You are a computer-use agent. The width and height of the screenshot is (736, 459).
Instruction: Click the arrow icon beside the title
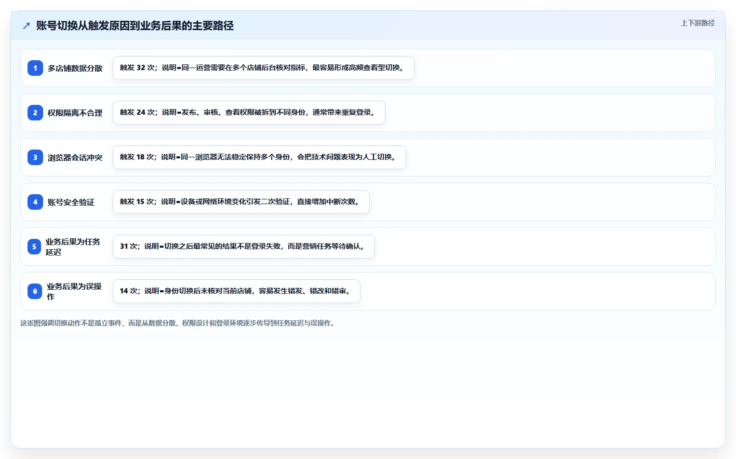point(26,25)
